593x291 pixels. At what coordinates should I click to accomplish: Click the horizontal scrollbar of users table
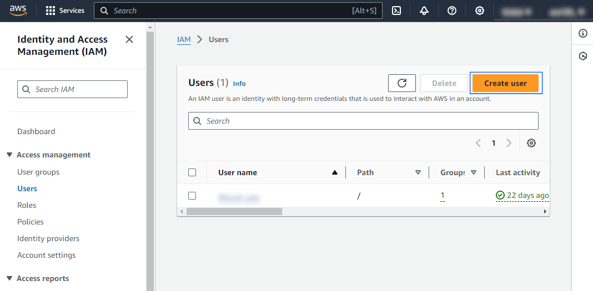point(234,211)
